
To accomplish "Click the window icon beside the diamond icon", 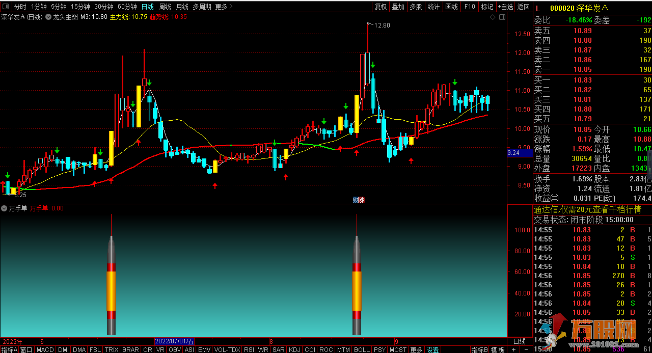I will (x=502, y=17).
